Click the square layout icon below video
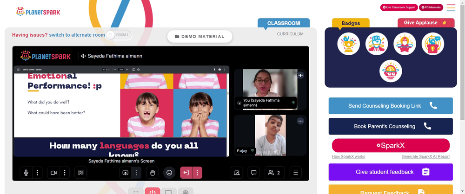The image size is (465, 194). click(x=169, y=191)
